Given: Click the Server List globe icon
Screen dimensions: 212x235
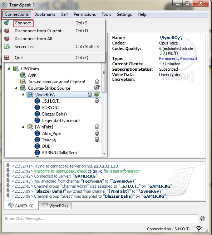Looking at the screenshot, I should pos(7,47).
